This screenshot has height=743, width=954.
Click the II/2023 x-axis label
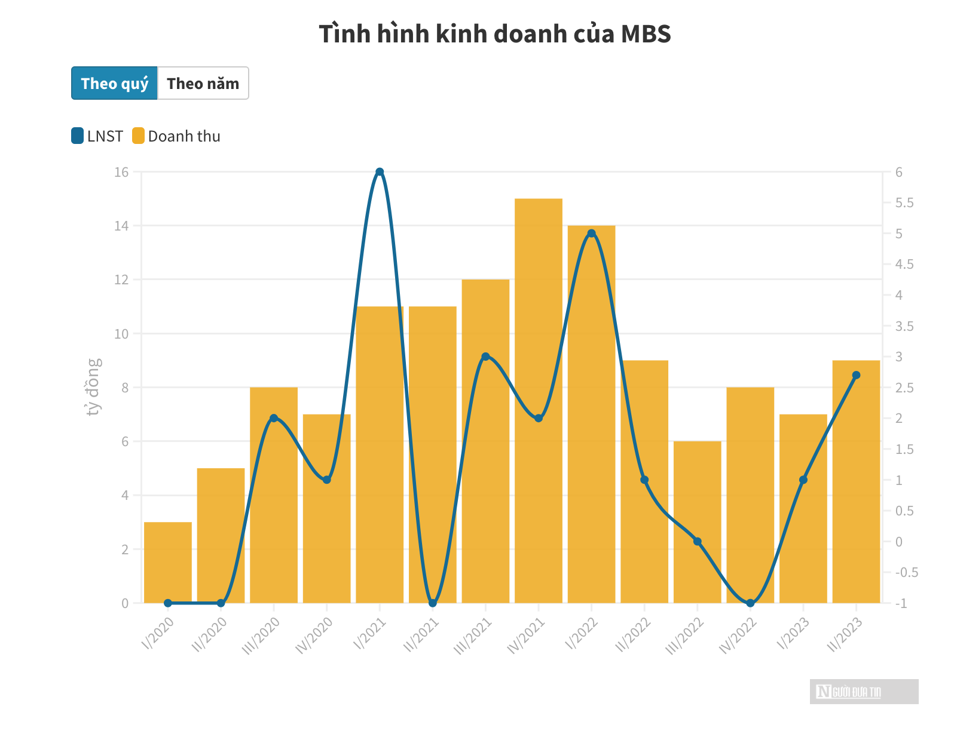(845, 635)
